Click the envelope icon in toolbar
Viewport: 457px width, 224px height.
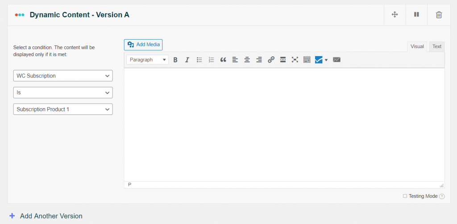(x=337, y=60)
